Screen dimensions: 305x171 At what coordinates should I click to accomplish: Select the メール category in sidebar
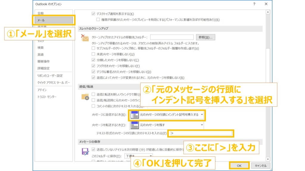[54, 20]
